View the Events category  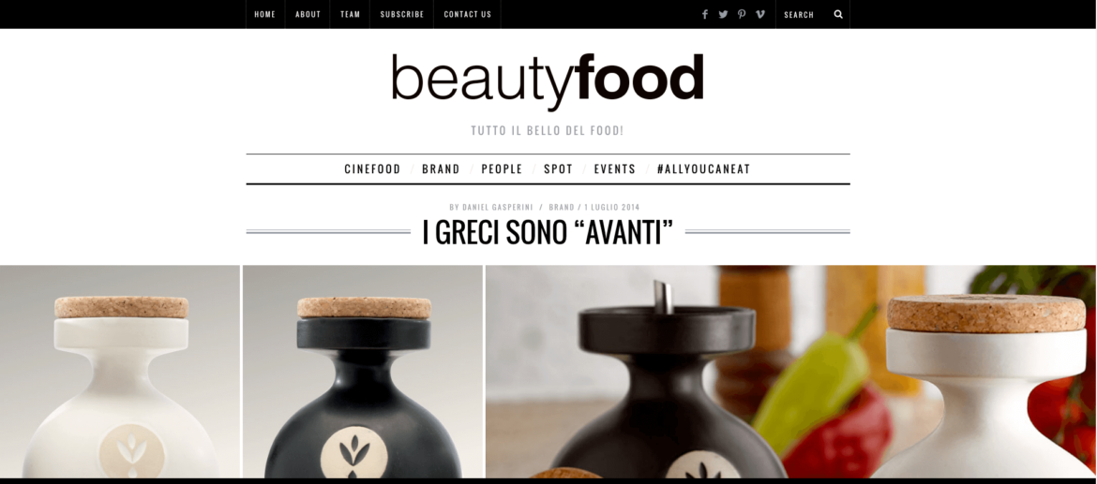[615, 169]
